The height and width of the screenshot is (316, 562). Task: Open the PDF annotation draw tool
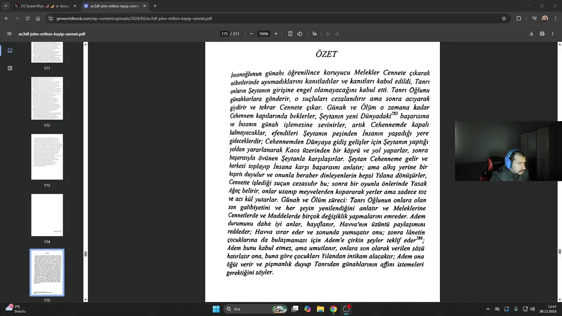tap(314, 34)
